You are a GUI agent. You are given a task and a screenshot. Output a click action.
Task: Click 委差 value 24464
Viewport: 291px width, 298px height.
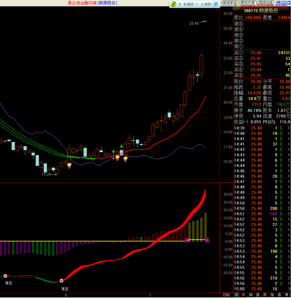pos(284,18)
